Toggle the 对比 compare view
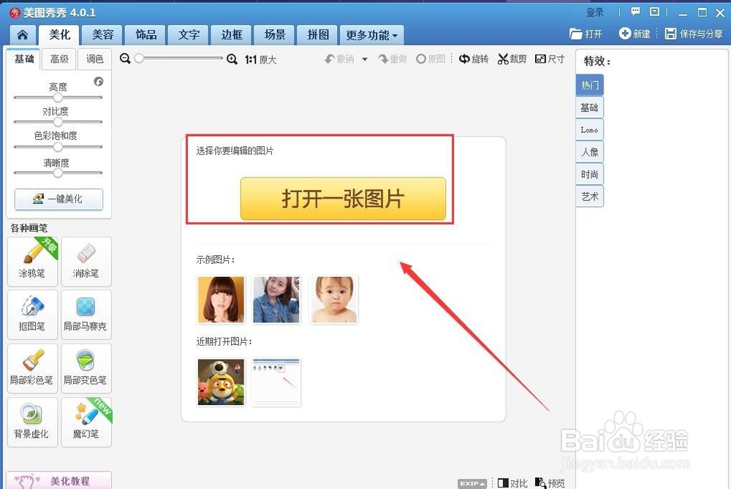Viewport: 731px width, 489px height. 512,482
